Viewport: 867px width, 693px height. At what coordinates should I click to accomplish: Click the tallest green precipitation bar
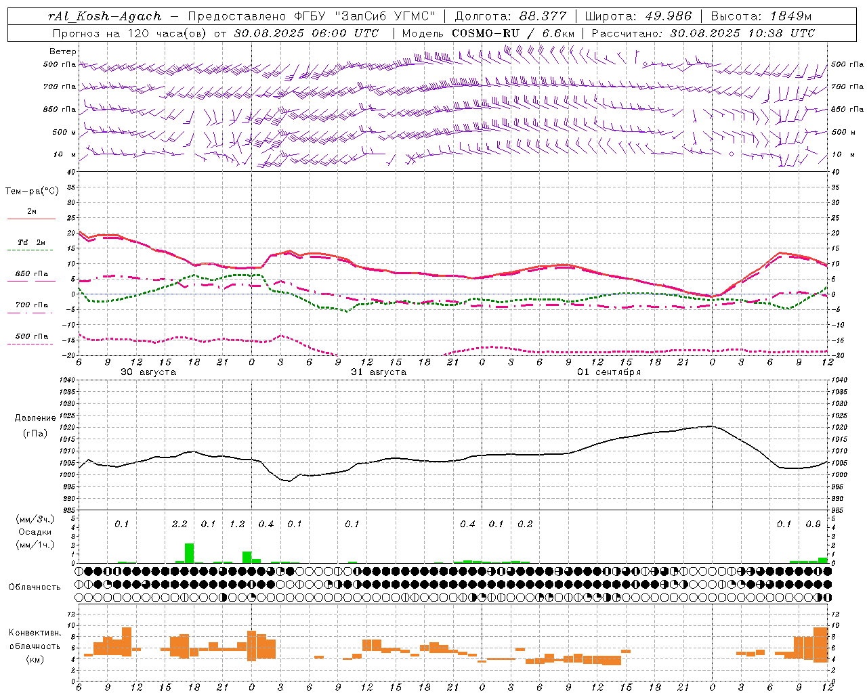(x=190, y=553)
